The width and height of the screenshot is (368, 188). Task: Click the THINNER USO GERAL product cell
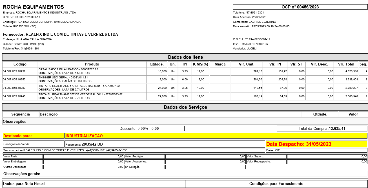92,80
